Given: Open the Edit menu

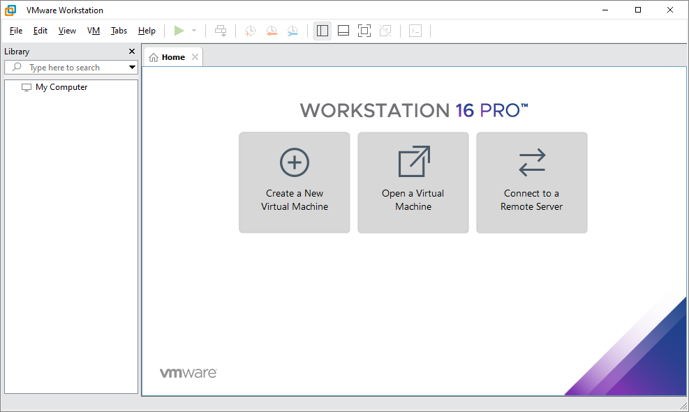Looking at the screenshot, I should 40,31.
